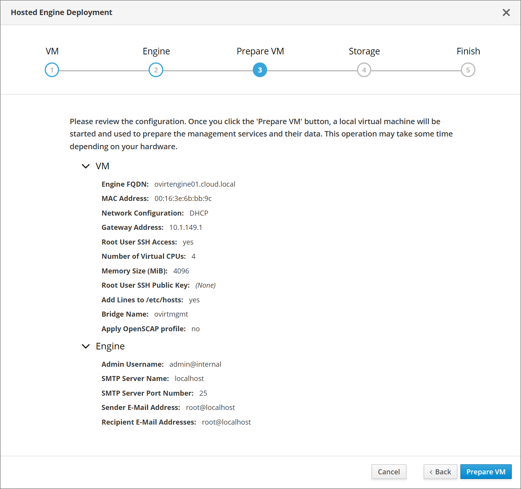Click the MAC Address value
Image resolution: width=521 pixels, height=489 pixels.
183,199
